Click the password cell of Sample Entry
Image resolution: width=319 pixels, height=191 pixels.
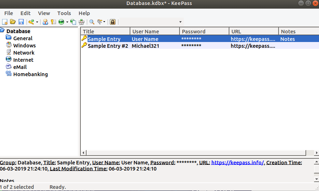tap(191, 39)
